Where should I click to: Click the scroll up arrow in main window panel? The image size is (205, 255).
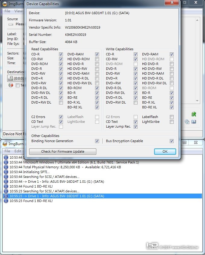[197, 20]
